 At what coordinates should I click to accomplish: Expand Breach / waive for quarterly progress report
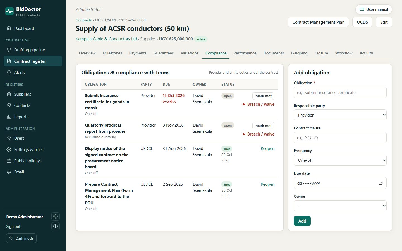click(x=259, y=134)
